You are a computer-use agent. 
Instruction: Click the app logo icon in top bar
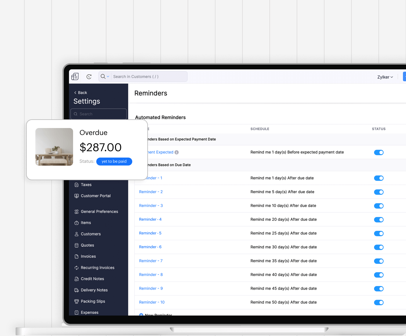[75, 76]
